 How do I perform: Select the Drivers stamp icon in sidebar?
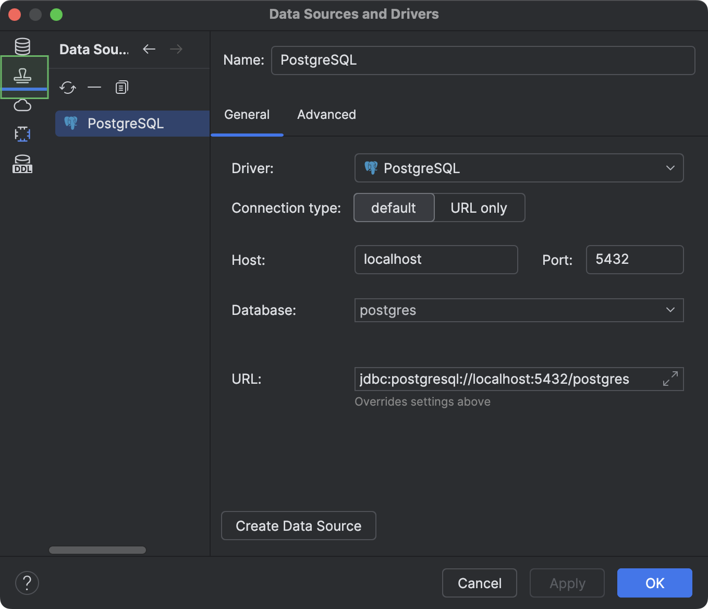pos(22,76)
